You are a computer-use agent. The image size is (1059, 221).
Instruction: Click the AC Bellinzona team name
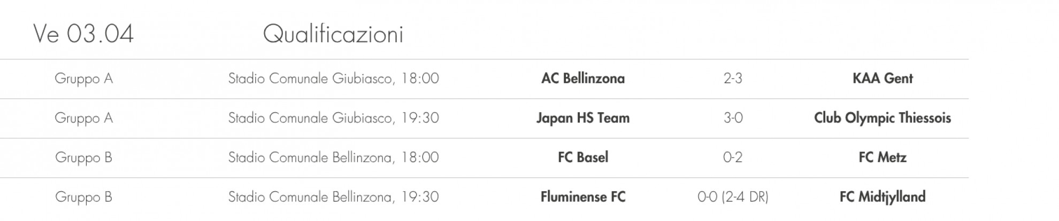tap(582, 78)
